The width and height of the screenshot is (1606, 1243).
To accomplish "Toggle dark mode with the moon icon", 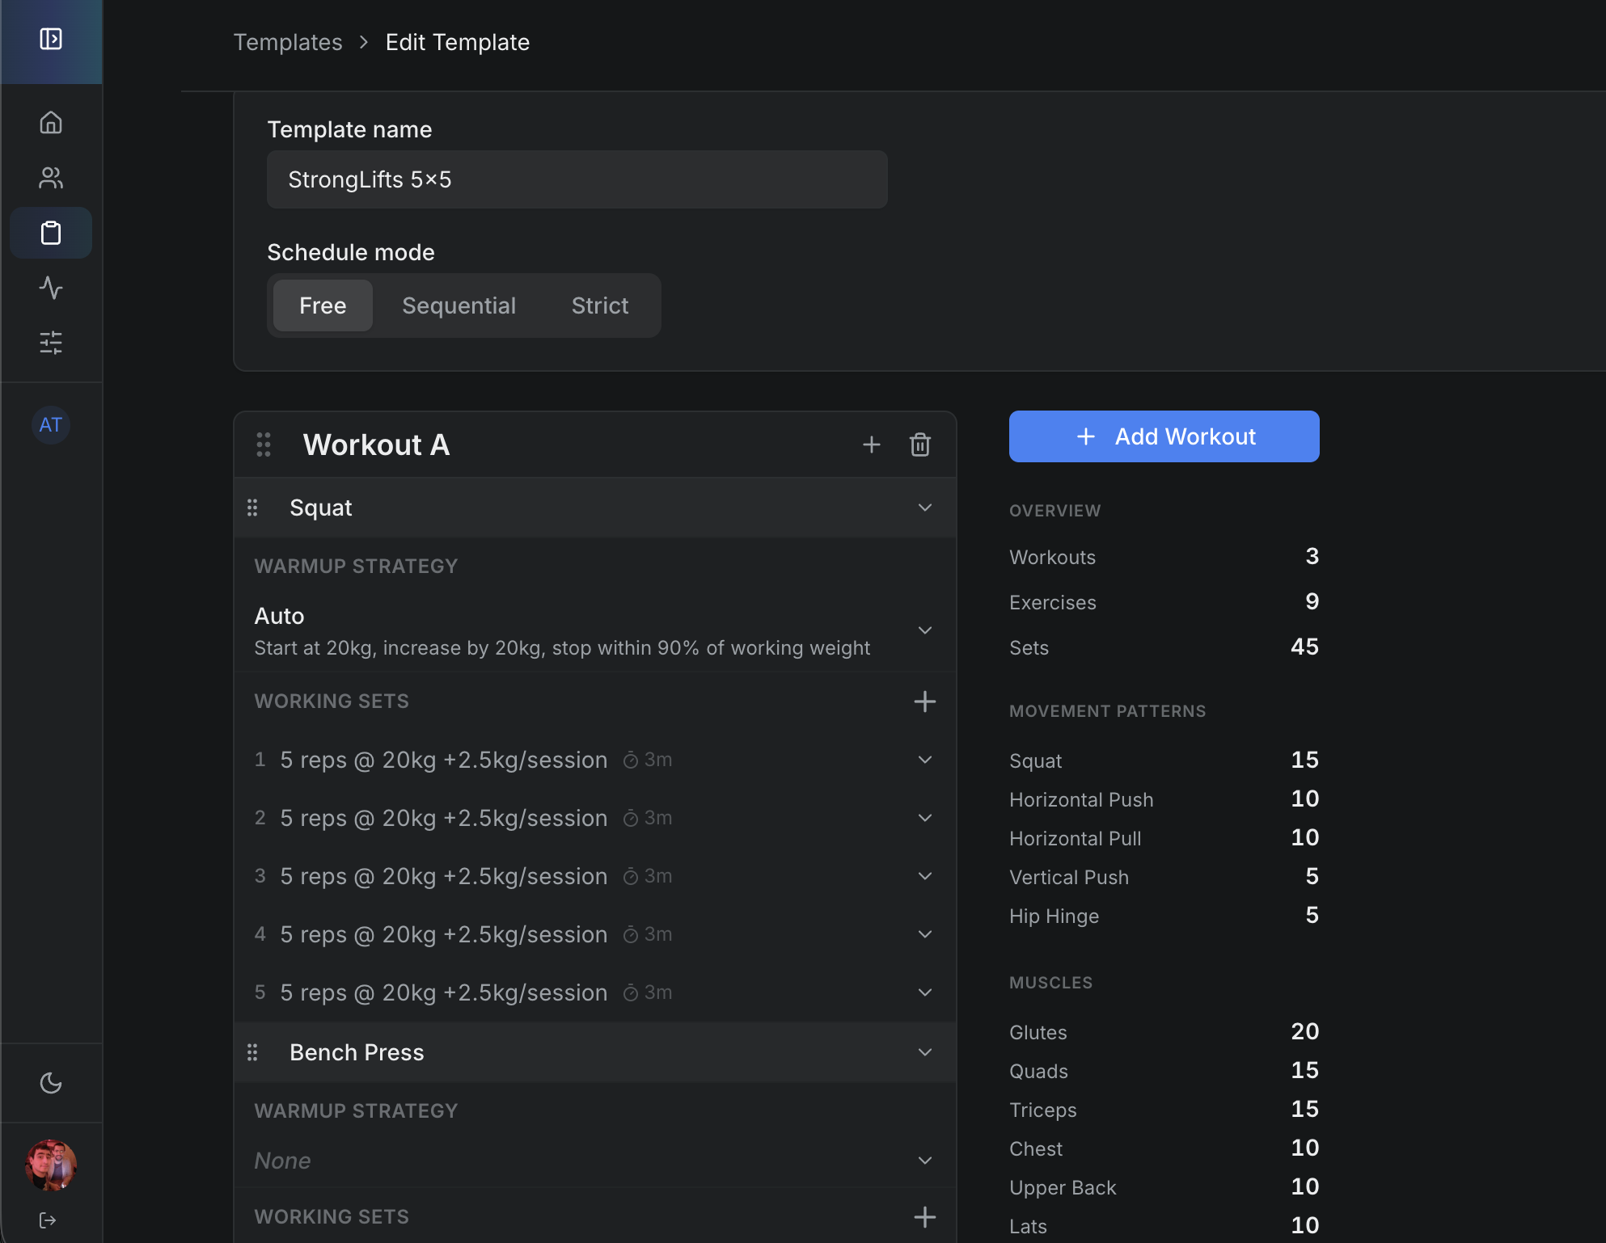I will [x=51, y=1083].
